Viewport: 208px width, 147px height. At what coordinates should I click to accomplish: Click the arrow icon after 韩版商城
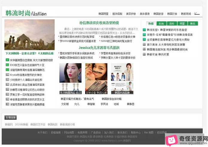[x=197, y=13]
